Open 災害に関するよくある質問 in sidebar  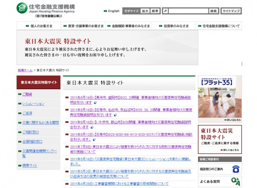click(40, 123)
